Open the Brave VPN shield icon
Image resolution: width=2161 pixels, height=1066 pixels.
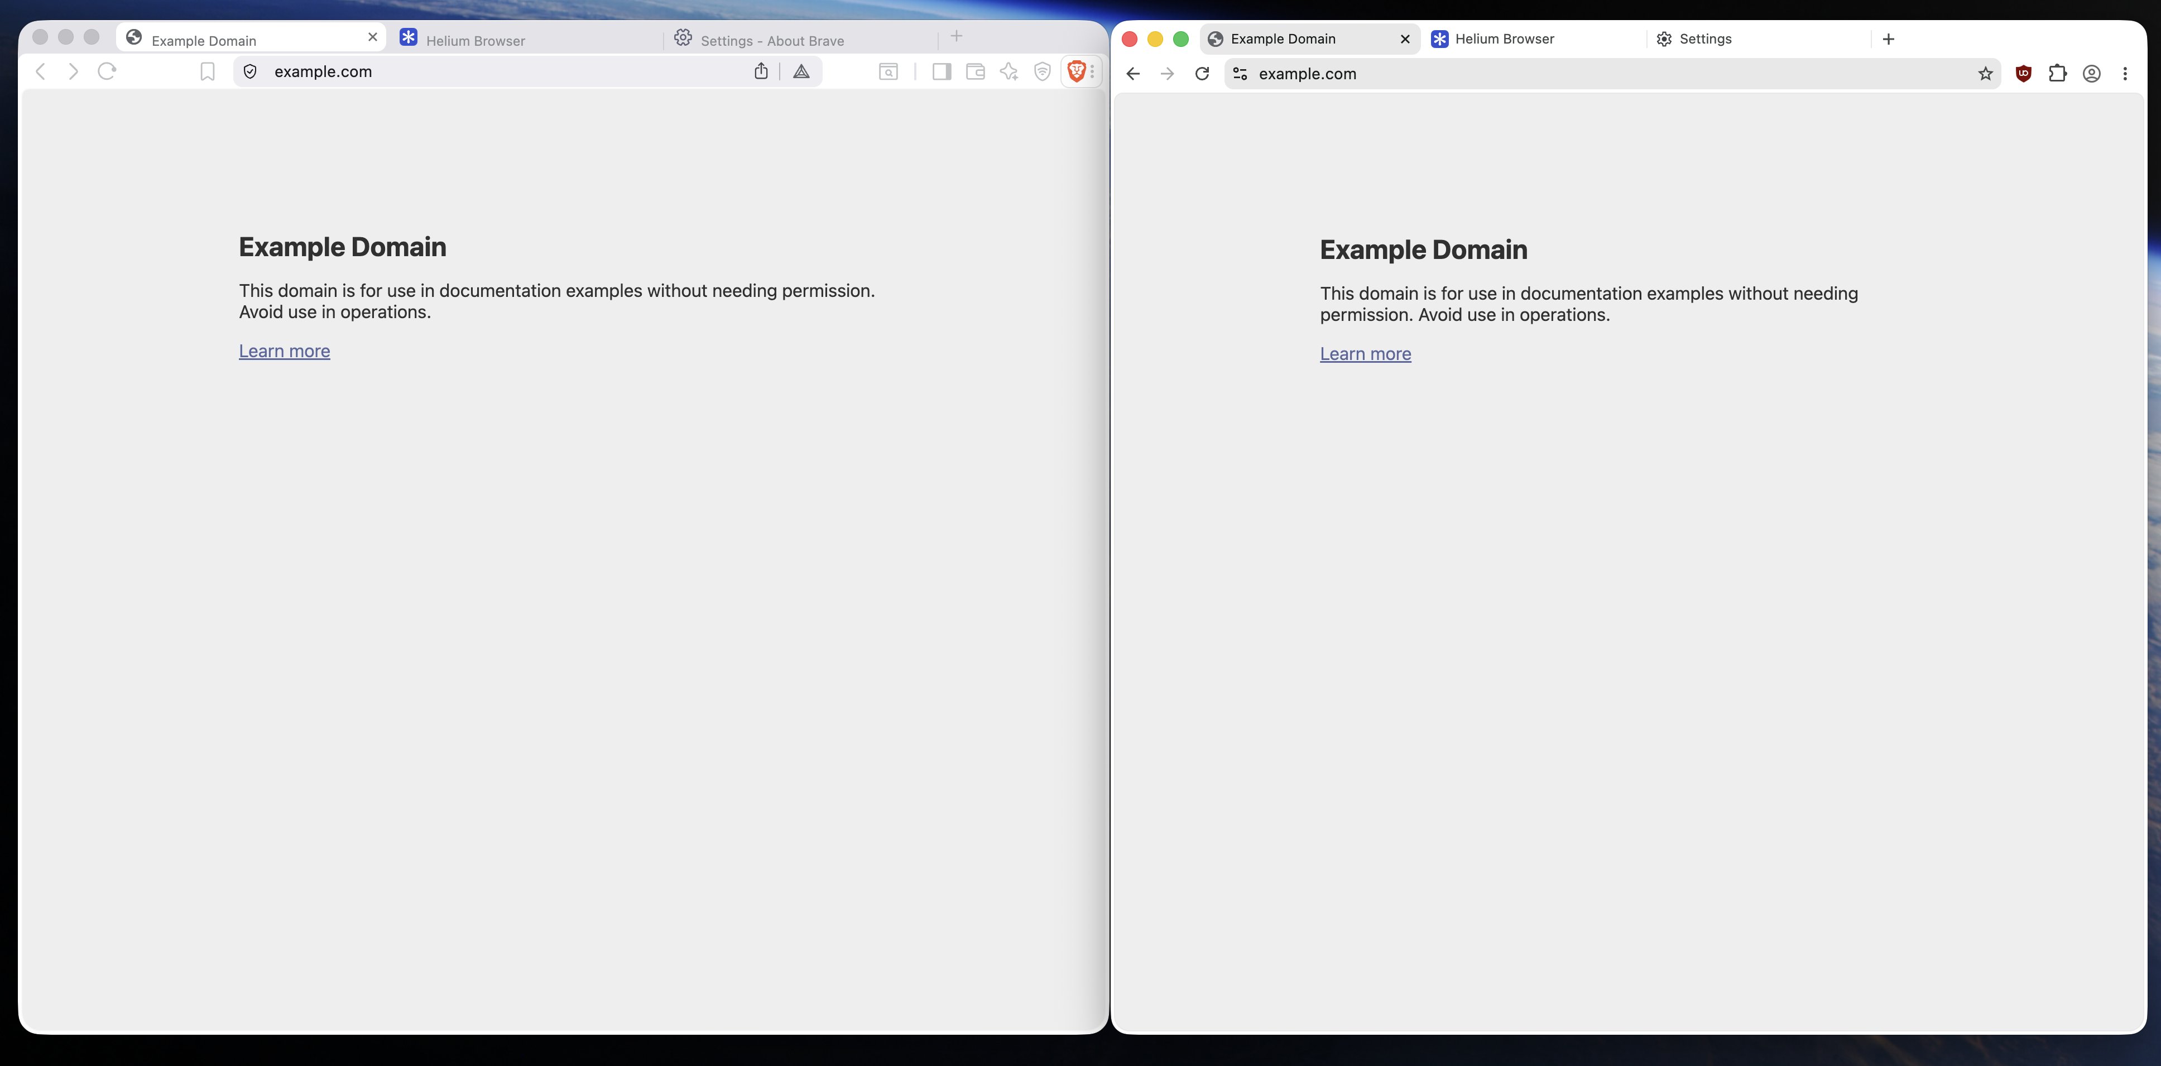[x=1043, y=72]
